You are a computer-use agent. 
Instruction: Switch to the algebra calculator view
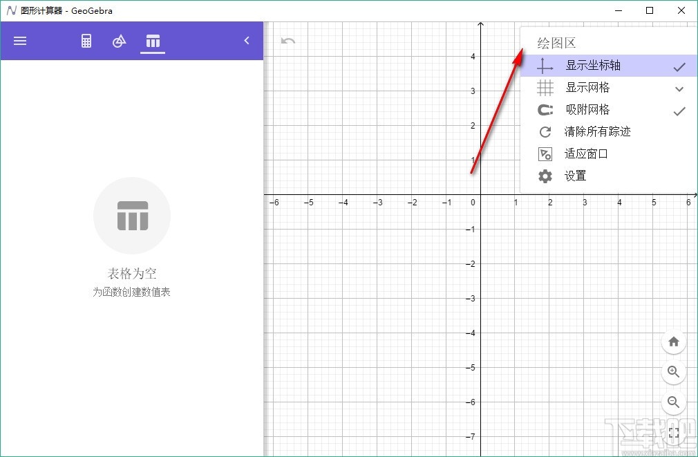point(86,41)
